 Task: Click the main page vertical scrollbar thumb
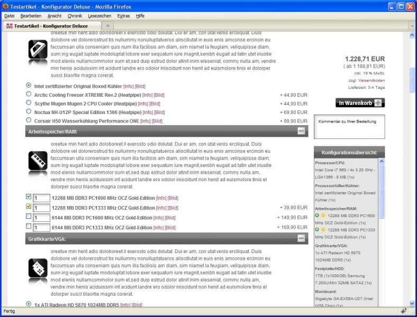tap(412, 80)
